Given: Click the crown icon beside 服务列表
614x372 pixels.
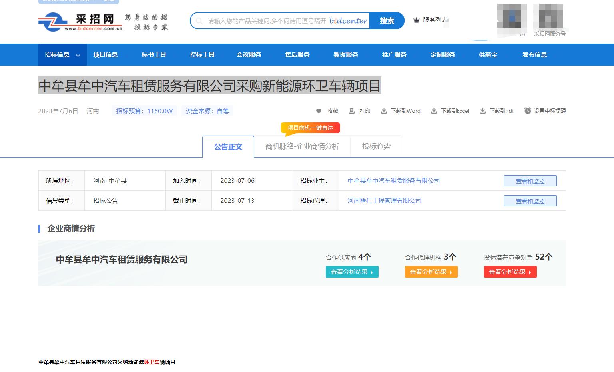Looking at the screenshot, I should pos(416,20).
